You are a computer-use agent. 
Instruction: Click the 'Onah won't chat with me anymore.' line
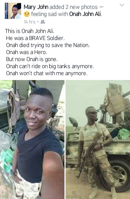(x=47, y=73)
